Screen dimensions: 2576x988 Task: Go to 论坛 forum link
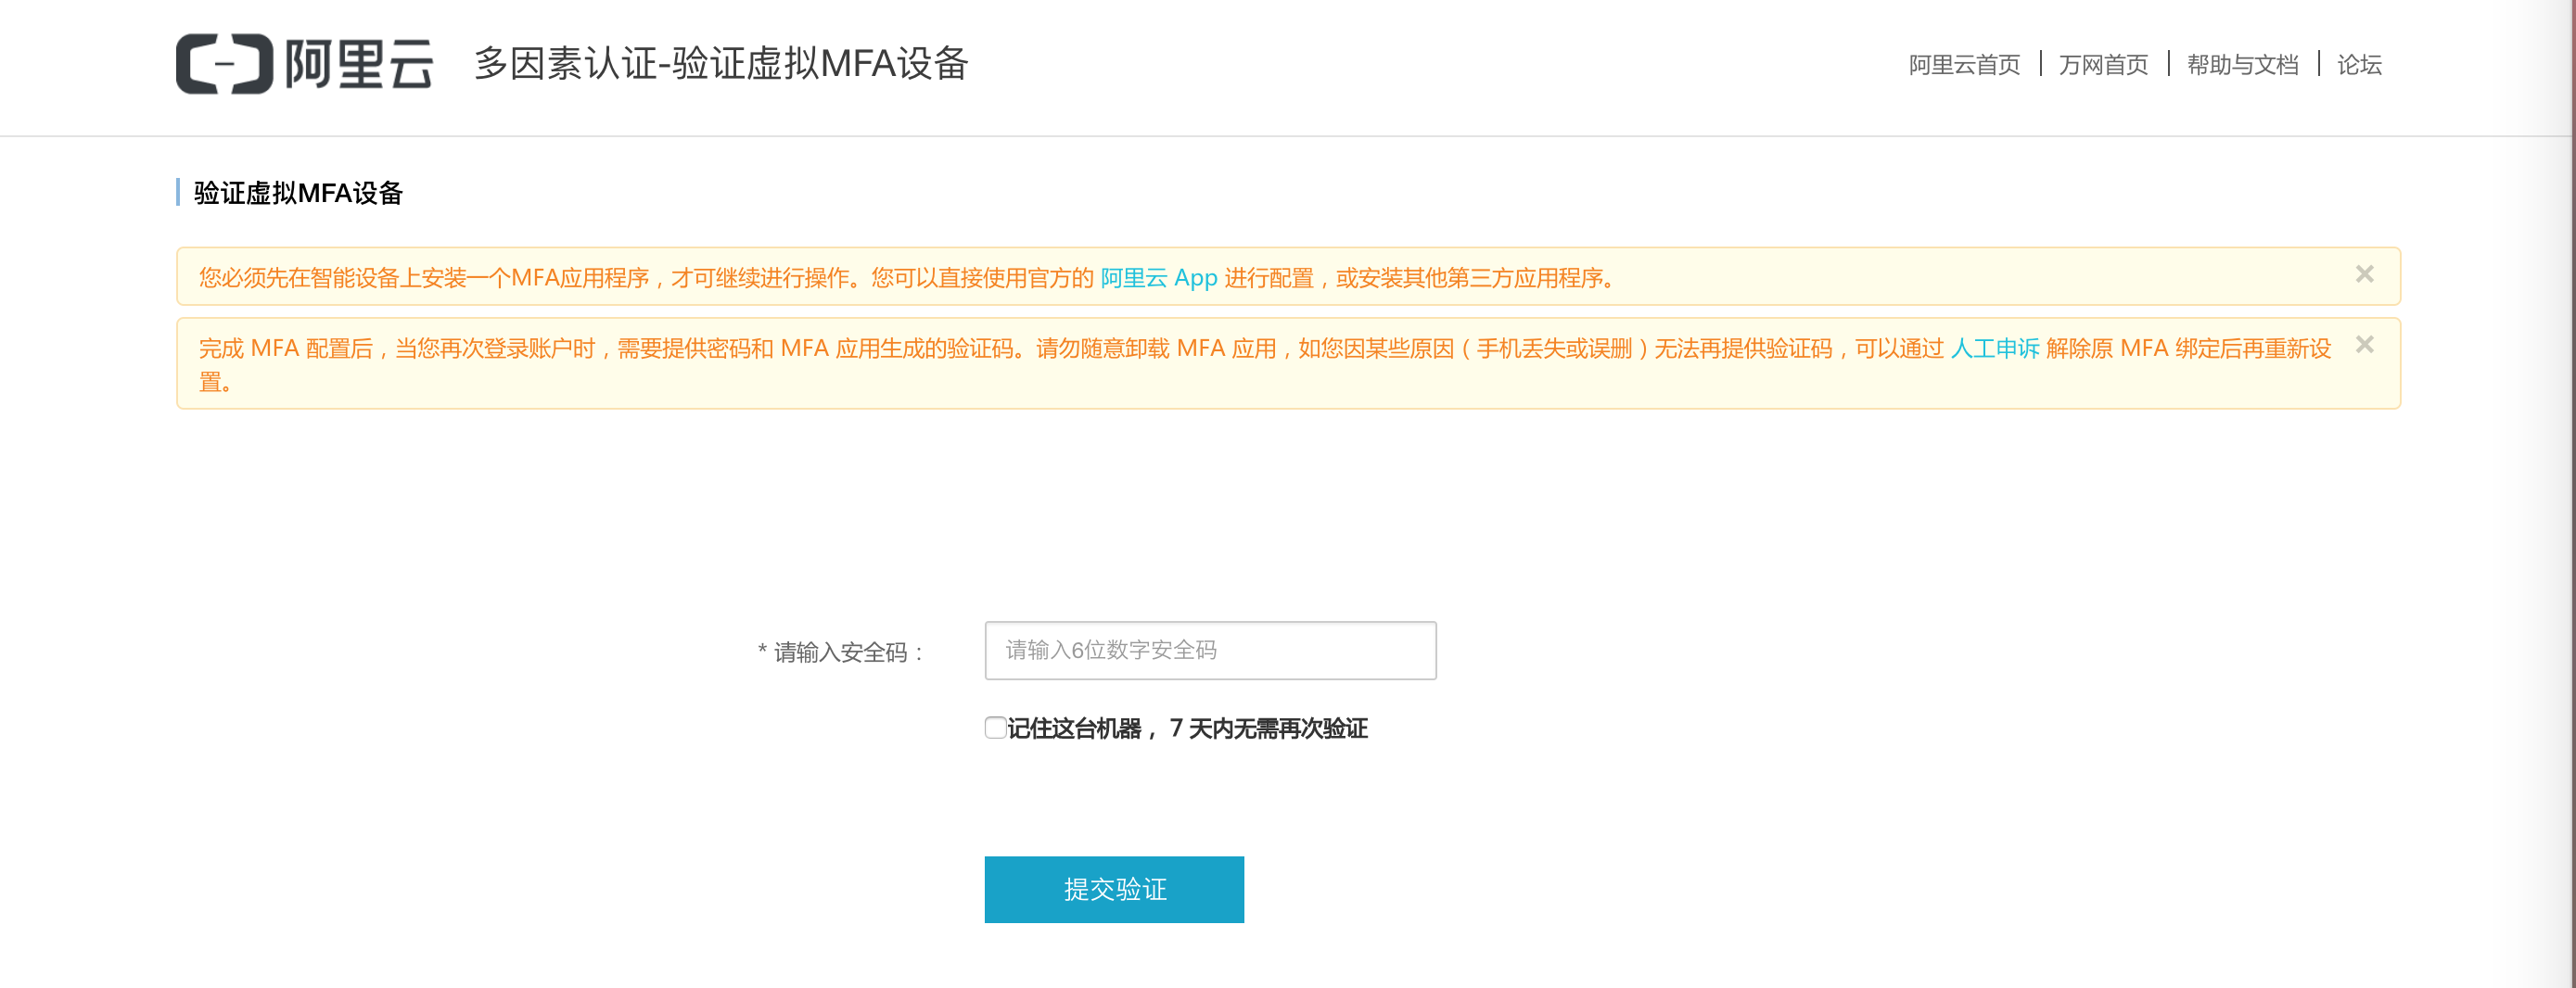pos(2359,65)
